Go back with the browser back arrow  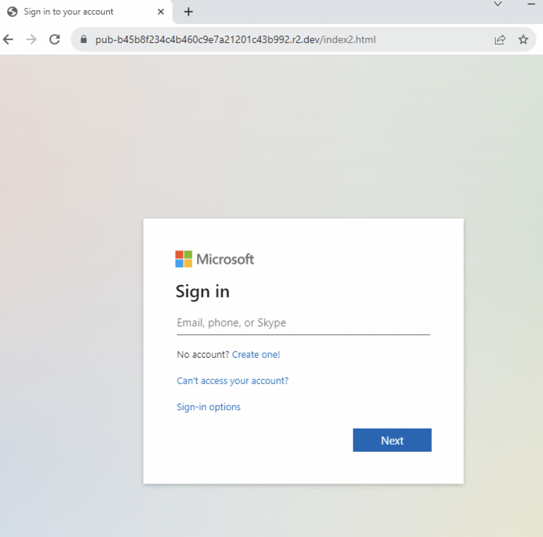point(8,39)
